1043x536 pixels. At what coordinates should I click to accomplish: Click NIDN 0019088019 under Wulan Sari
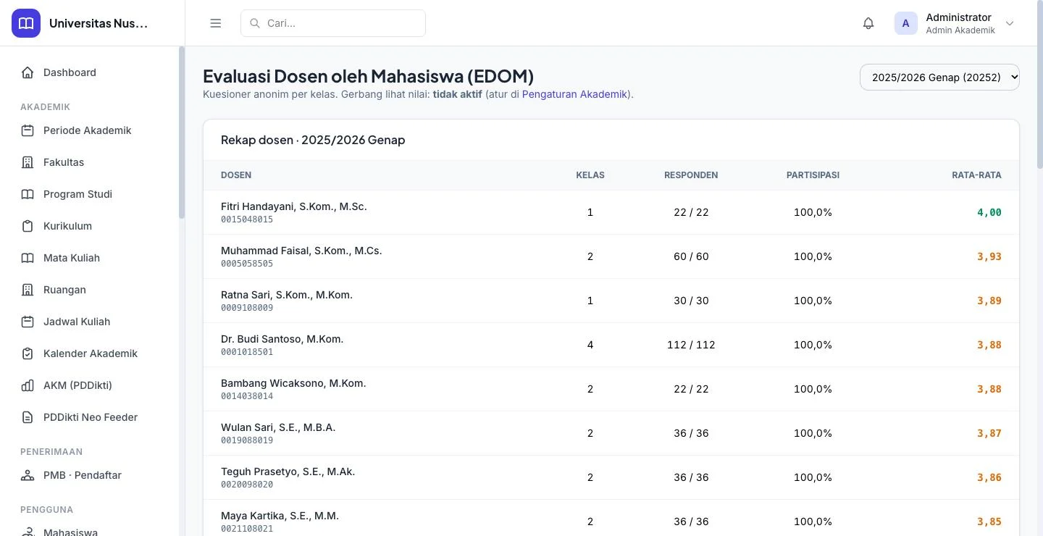point(247,440)
